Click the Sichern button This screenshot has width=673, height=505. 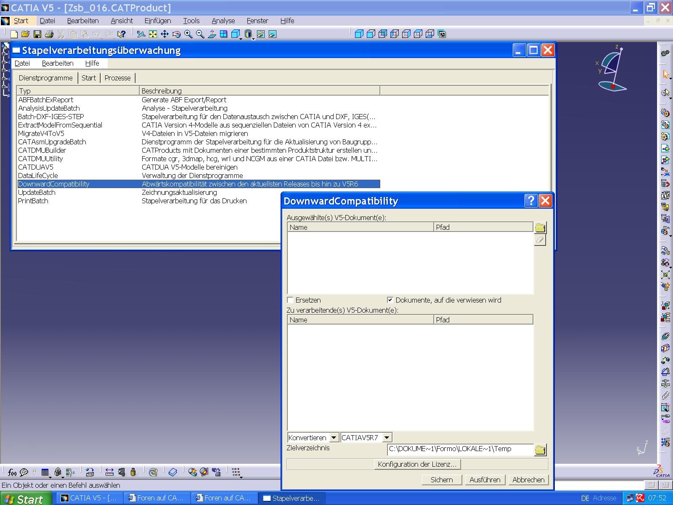pyautogui.click(x=442, y=480)
